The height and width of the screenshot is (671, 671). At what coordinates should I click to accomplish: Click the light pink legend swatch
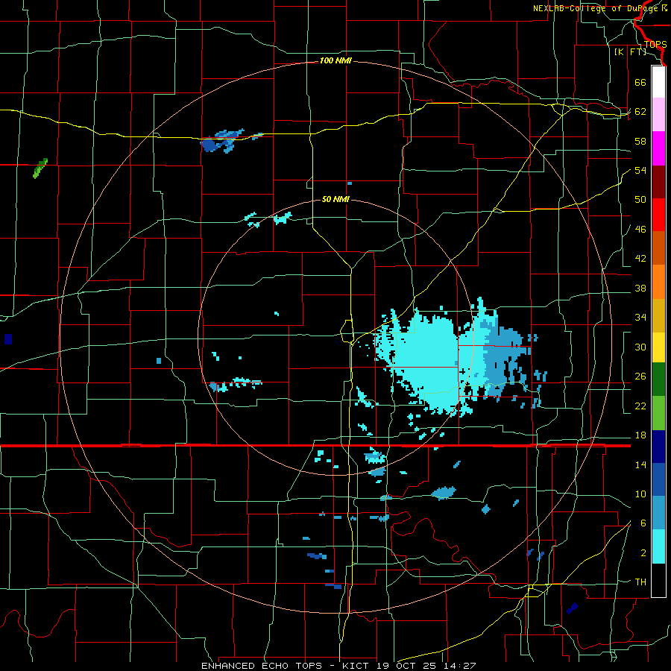pyautogui.click(x=658, y=115)
